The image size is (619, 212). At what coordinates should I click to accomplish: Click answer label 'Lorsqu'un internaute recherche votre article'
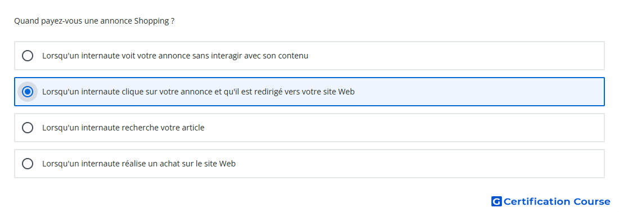click(123, 128)
